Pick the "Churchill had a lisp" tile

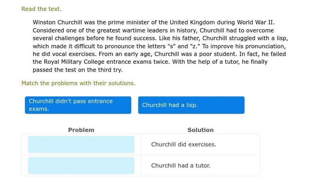coord(191,105)
